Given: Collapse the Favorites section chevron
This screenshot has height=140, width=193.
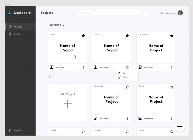Looking at the screenshot, I should pos(64,25).
